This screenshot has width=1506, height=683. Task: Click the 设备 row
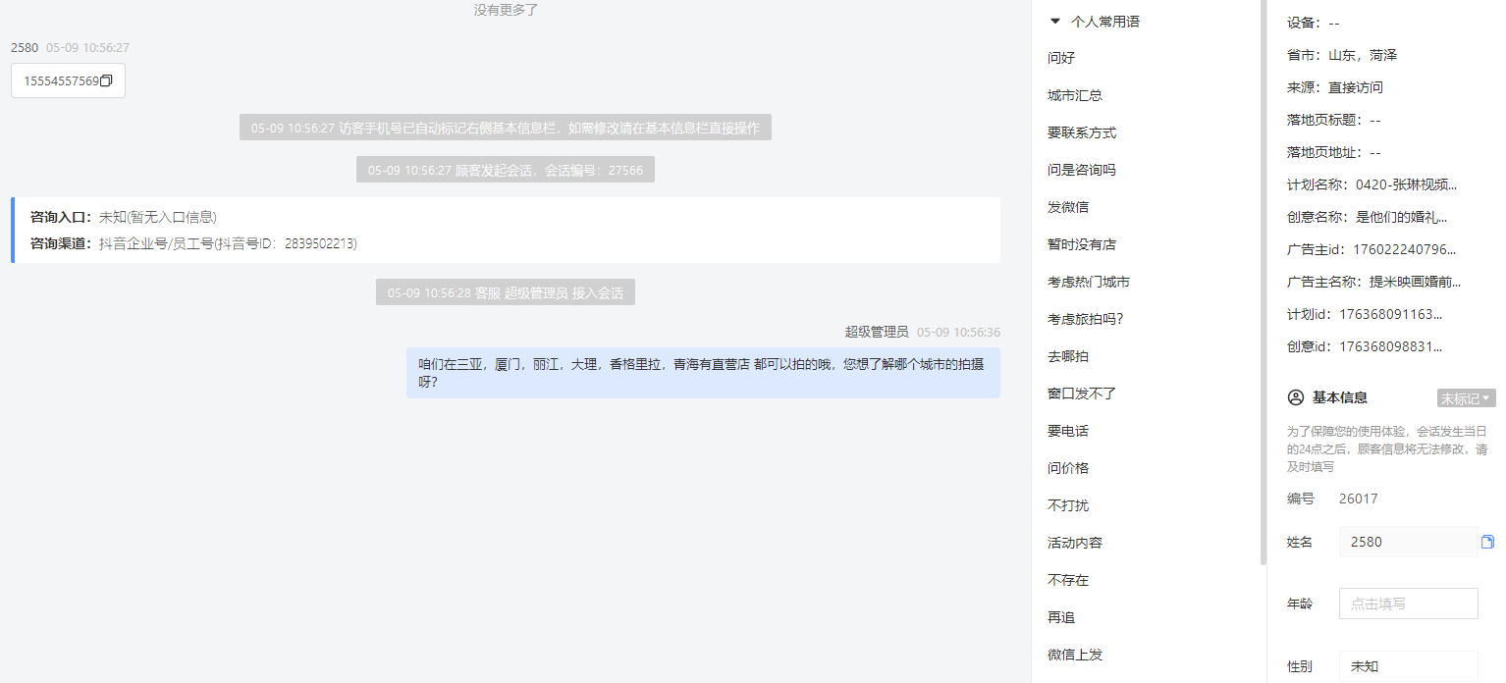[x=1314, y=23]
